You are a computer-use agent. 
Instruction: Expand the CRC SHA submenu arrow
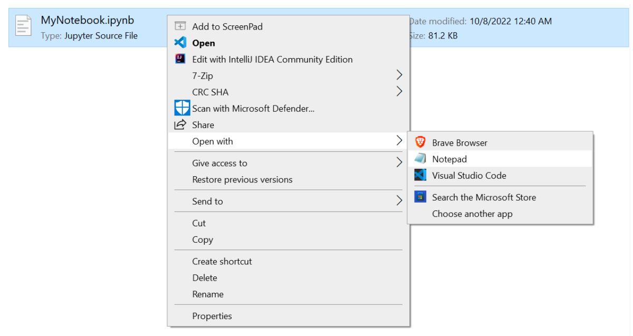[399, 92]
